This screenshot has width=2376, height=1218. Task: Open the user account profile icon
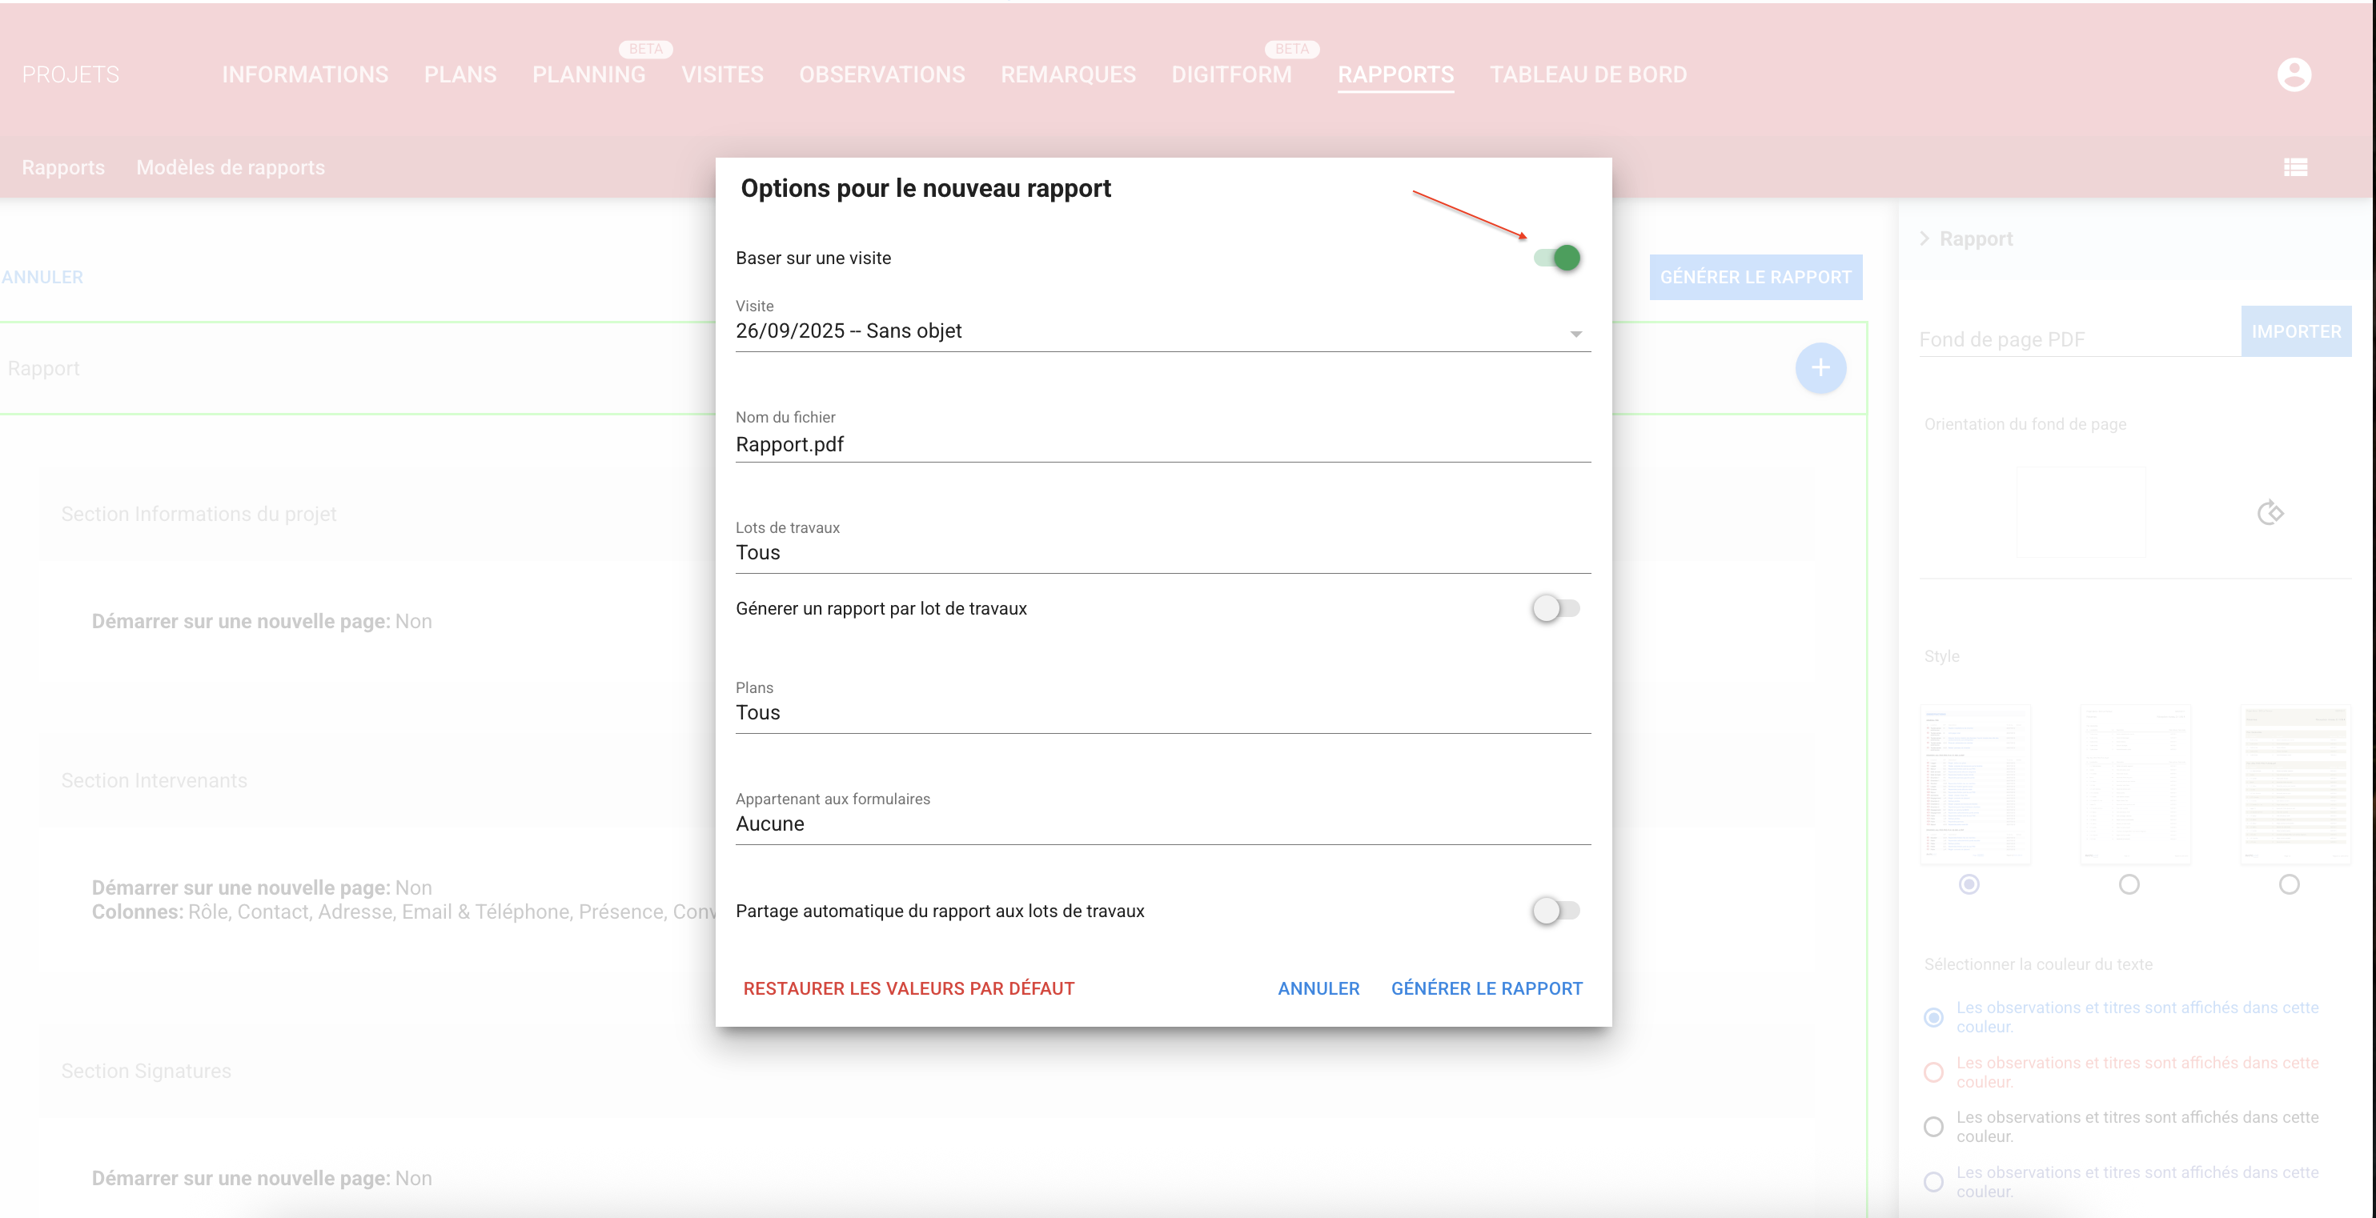click(2293, 74)
